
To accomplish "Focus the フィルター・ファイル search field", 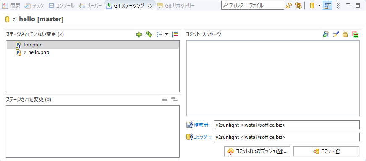I will coord(253,5).
